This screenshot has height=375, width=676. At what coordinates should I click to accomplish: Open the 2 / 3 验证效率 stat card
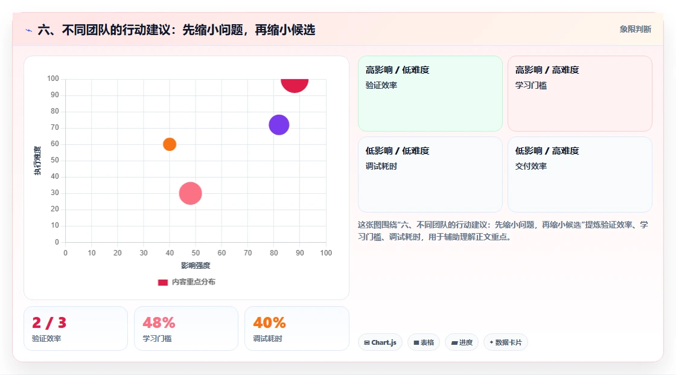75,329
